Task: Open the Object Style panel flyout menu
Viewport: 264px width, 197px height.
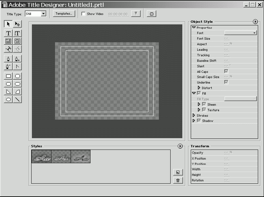Action: 255,21
